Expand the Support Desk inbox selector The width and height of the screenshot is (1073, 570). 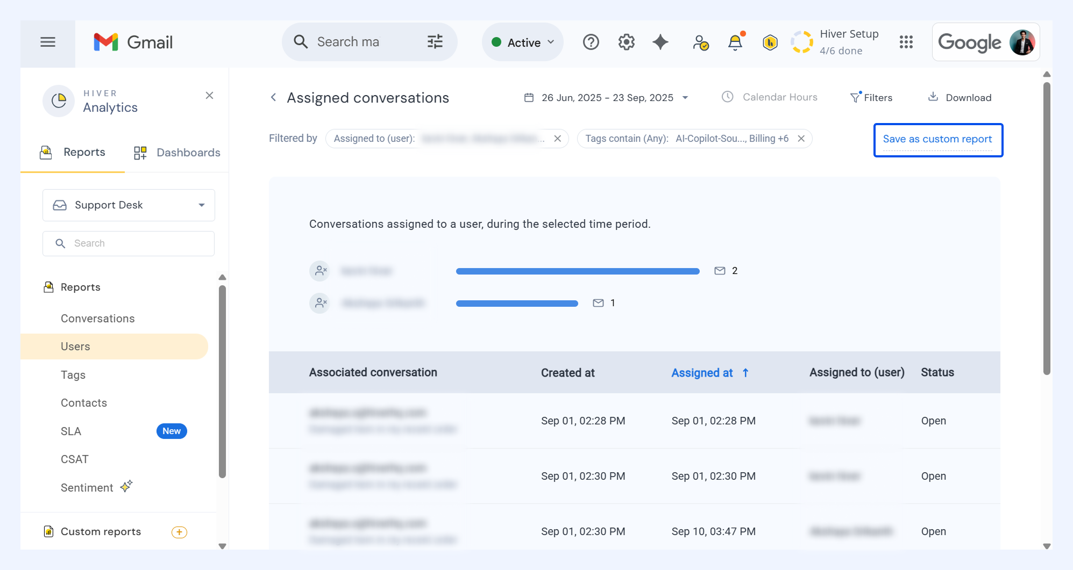(129, 205)
